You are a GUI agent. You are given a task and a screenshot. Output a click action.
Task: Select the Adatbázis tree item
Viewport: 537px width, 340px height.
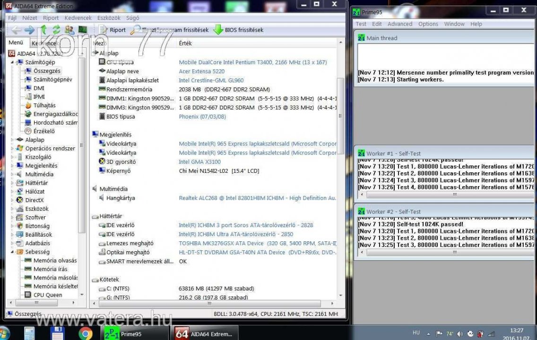(x=37, y=243)
